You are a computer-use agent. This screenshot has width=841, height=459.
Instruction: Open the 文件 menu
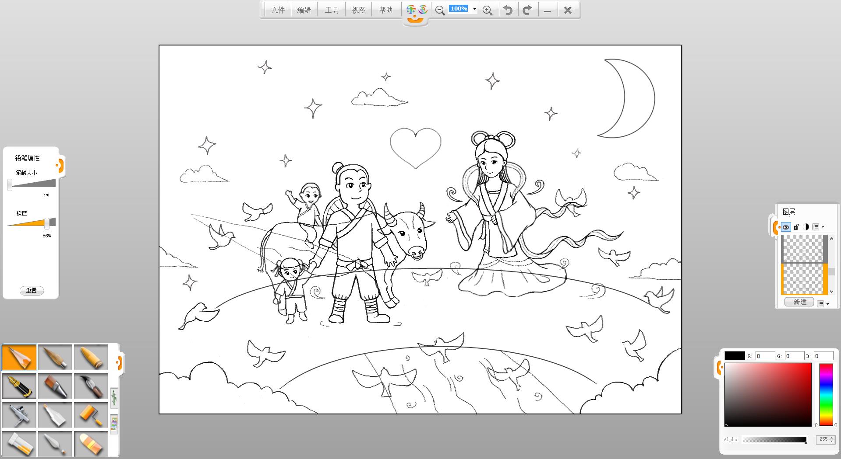coord(277,10)
